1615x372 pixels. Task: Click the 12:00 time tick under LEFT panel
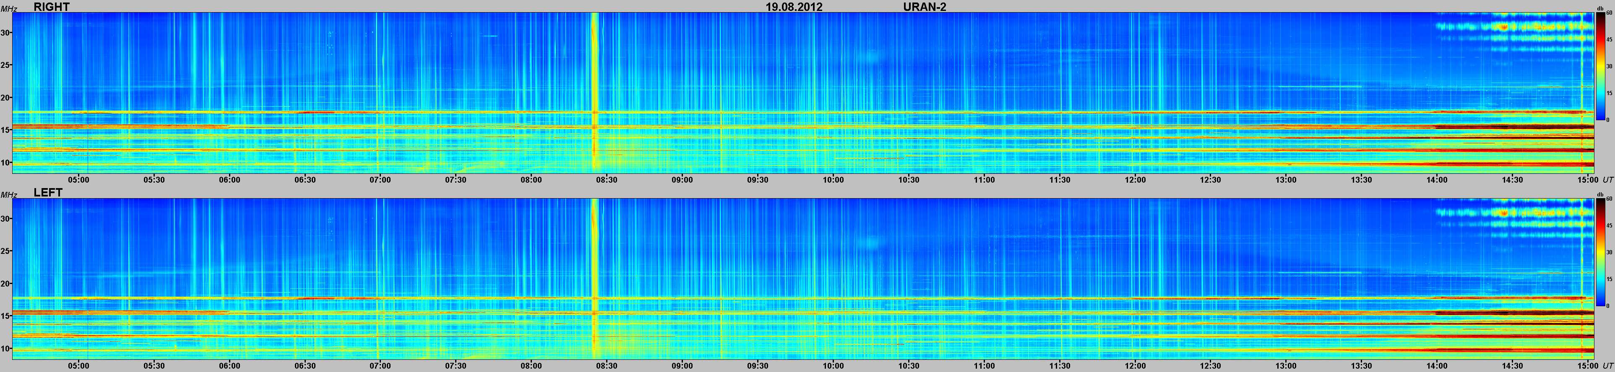tap(1135, 366)
